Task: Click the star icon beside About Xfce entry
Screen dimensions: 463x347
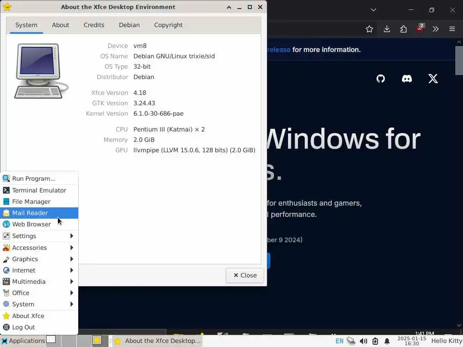Action: pos(6,316)
